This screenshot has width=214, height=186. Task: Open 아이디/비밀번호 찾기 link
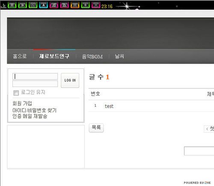[35, 110]
